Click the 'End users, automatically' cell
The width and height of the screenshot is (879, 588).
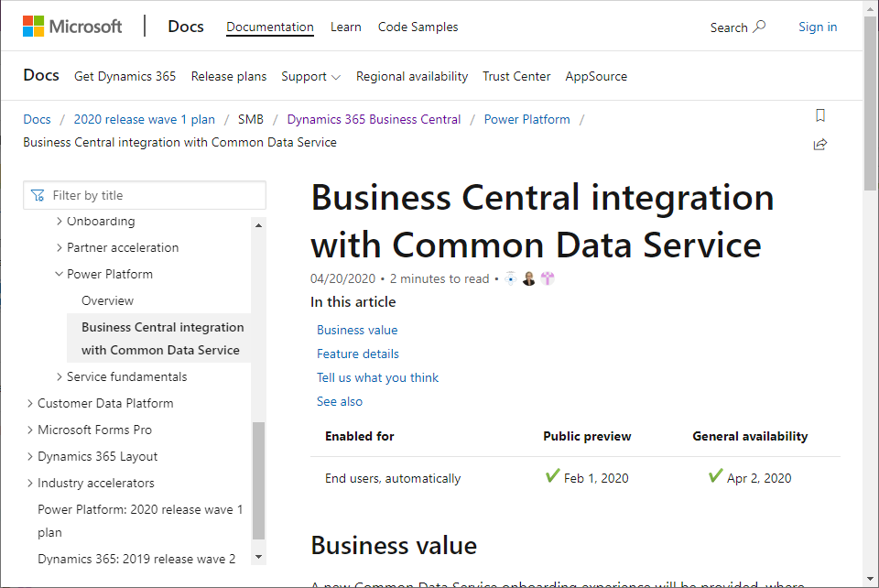pyautogui.click(x=393, y=478)
